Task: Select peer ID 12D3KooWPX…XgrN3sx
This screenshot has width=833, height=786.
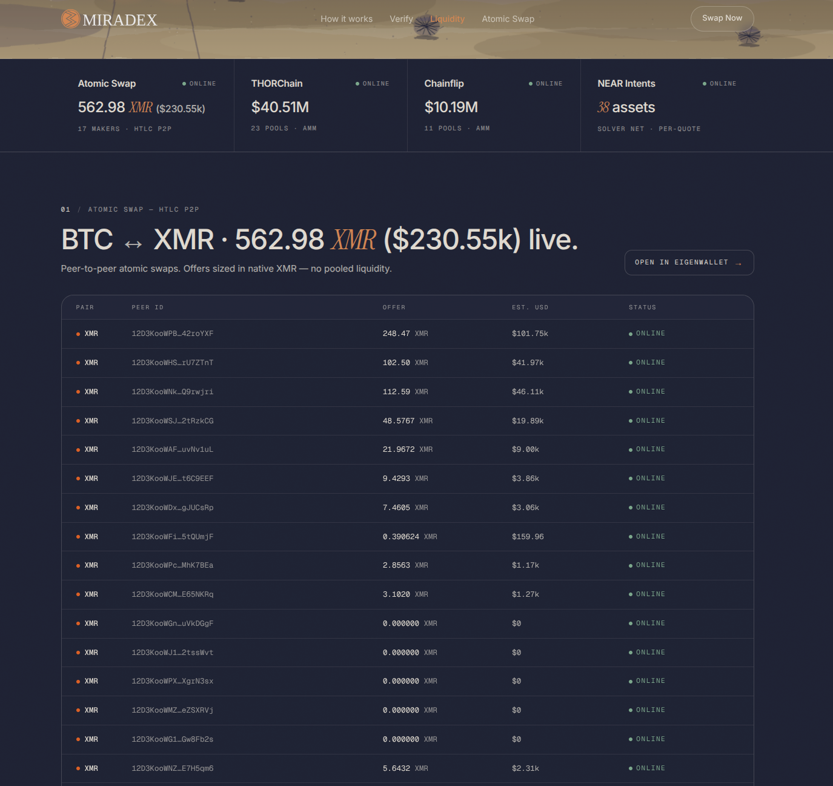Action: (x=173, y=681)
